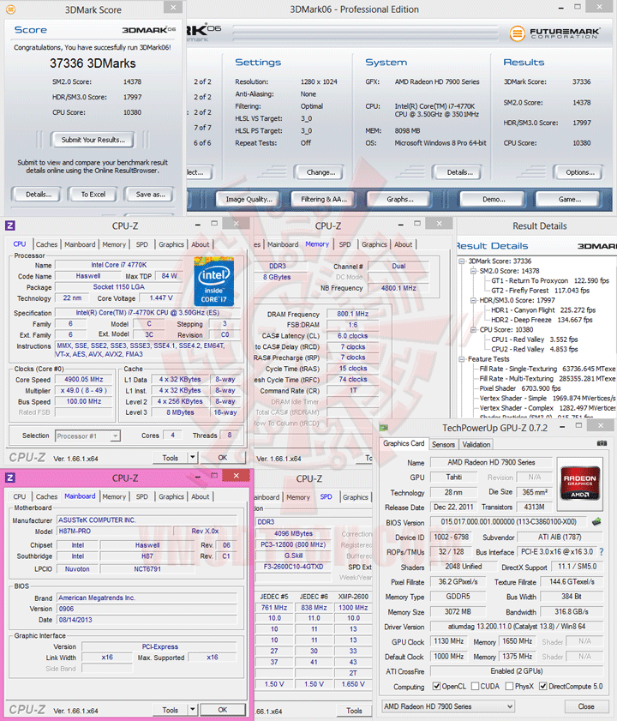Collapse the SM2.0 Score: 14378 tree node
617x721 pixels.
(x=473, y=271)
